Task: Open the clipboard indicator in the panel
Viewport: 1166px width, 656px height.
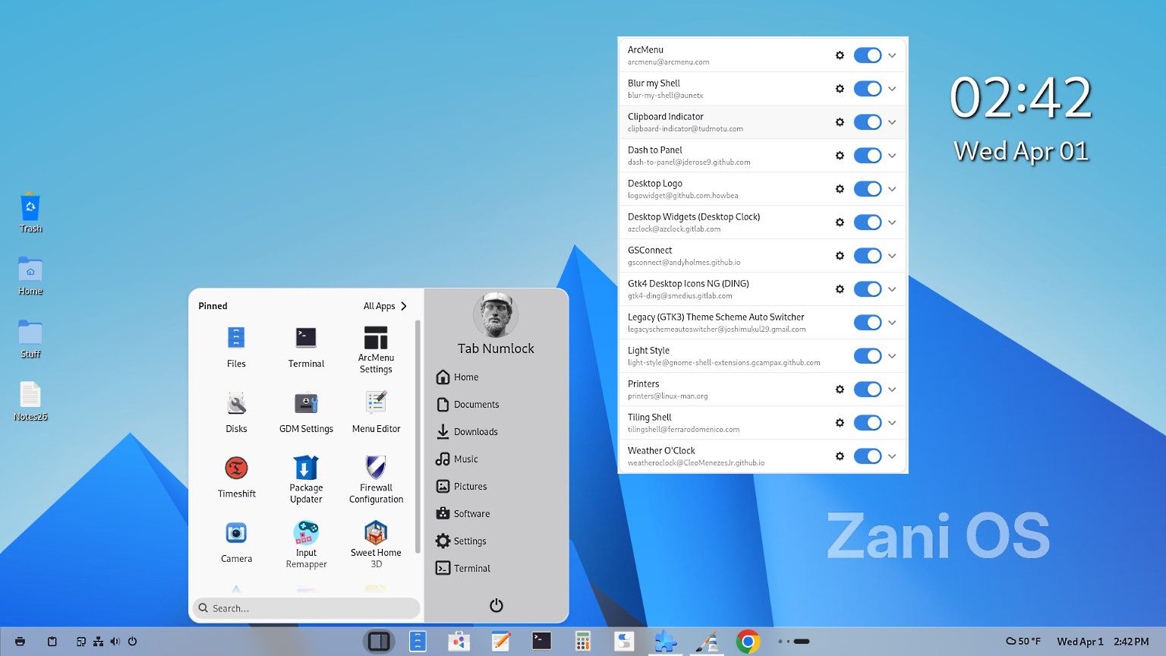Action: pos(52,642)
